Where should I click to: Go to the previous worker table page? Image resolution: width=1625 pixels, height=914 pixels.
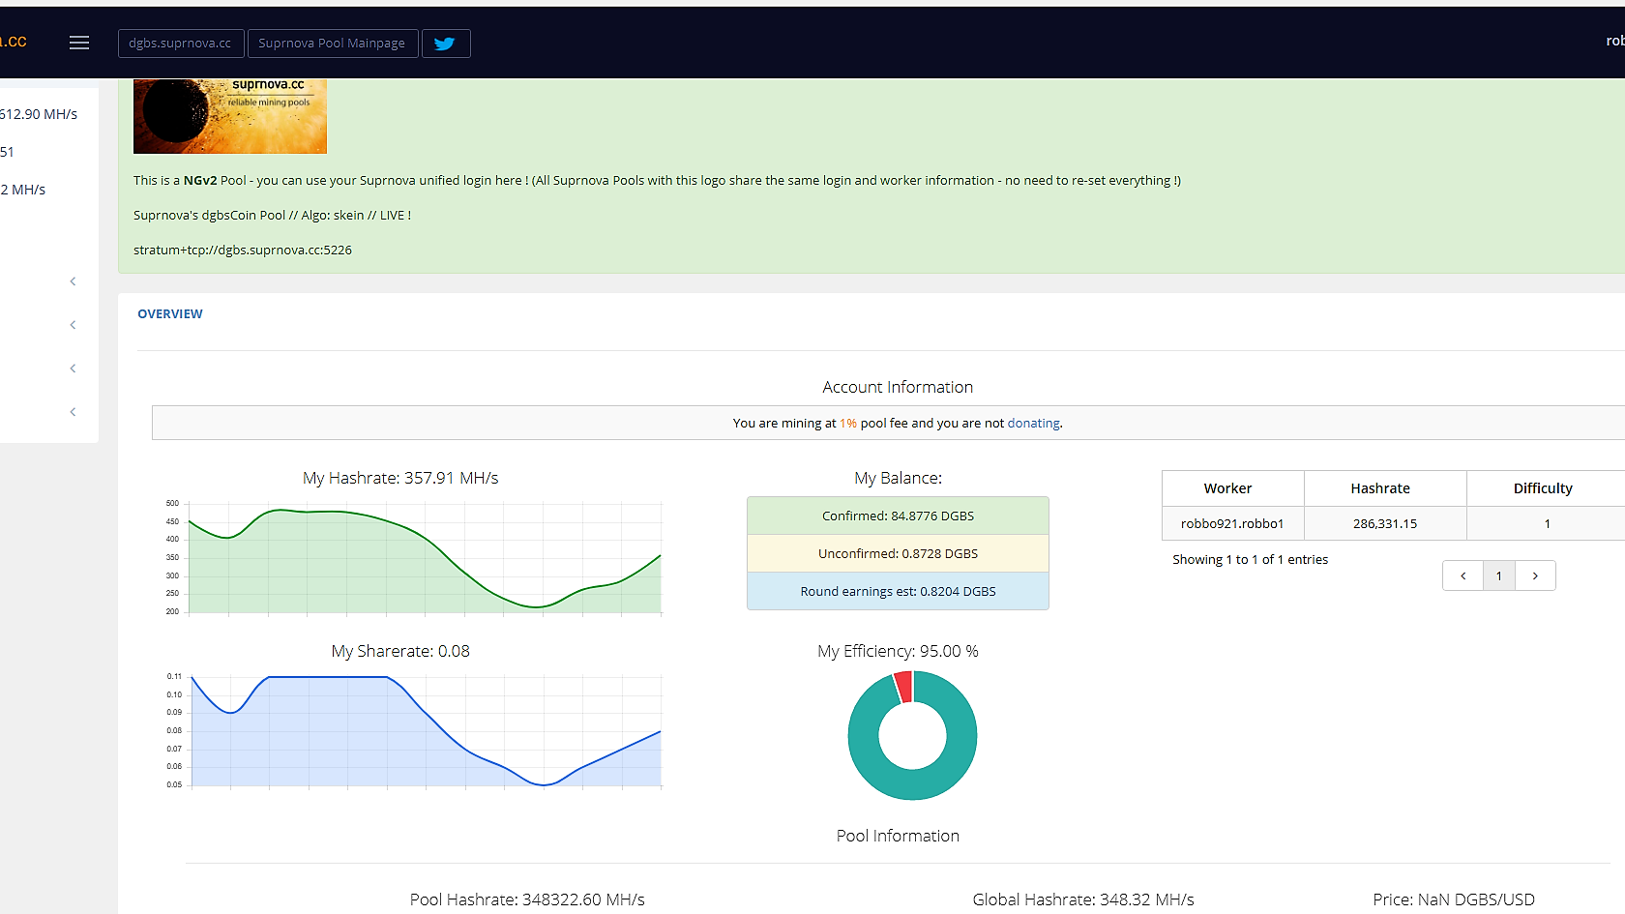1462,575
